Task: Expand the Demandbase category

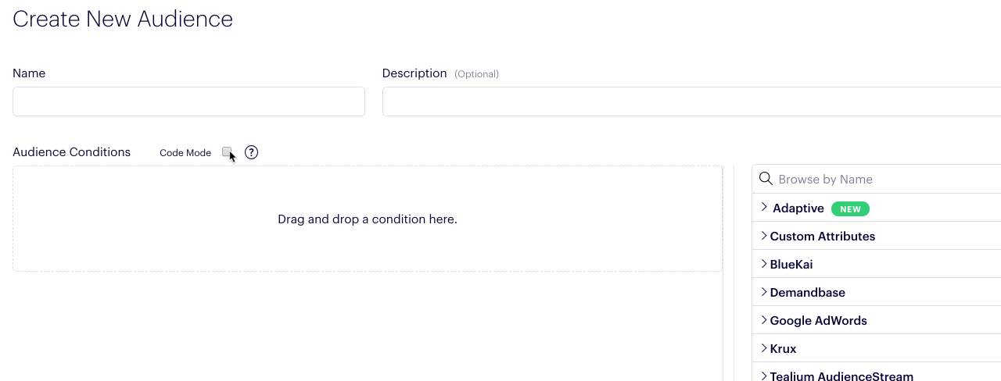Action: point(876,292)
